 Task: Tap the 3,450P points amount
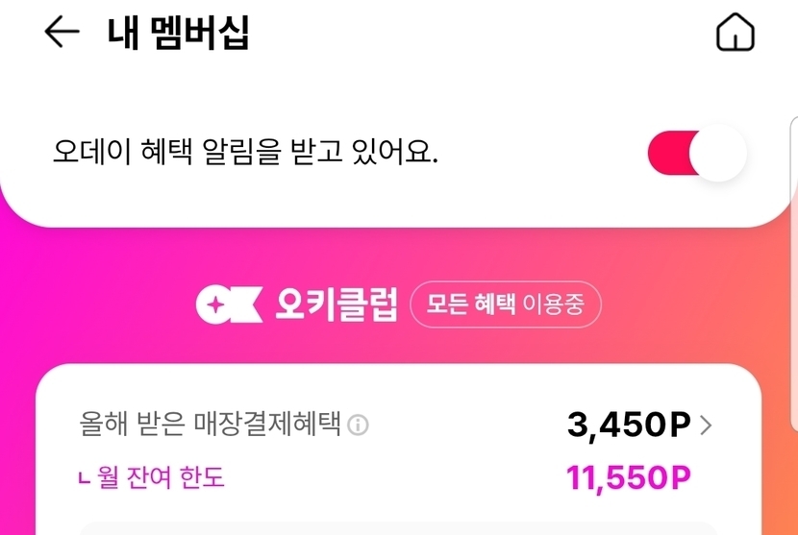click(x=629, y=426)
